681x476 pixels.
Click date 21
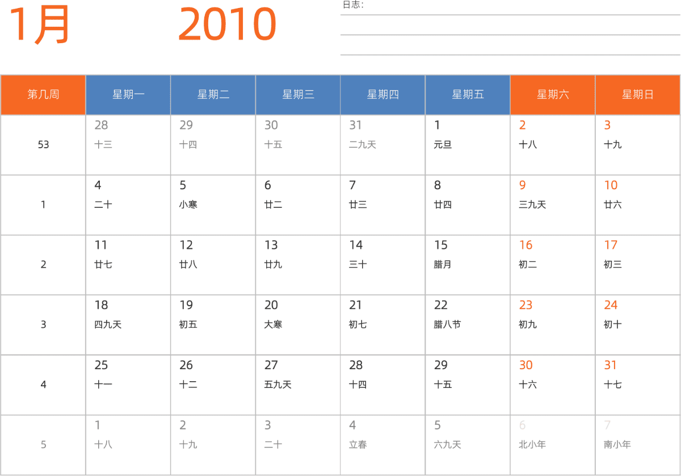tap(356, 306)
